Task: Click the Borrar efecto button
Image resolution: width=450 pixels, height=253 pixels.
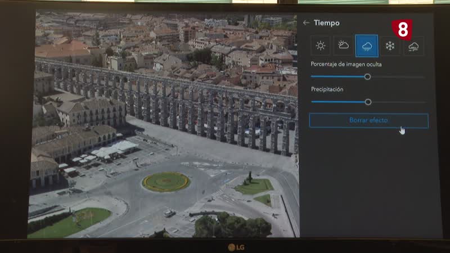Action: tap(369, 120)
